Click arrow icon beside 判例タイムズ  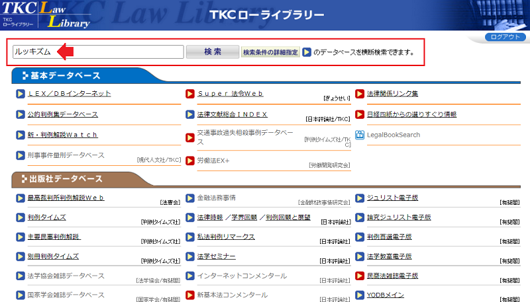pos(21,217)
